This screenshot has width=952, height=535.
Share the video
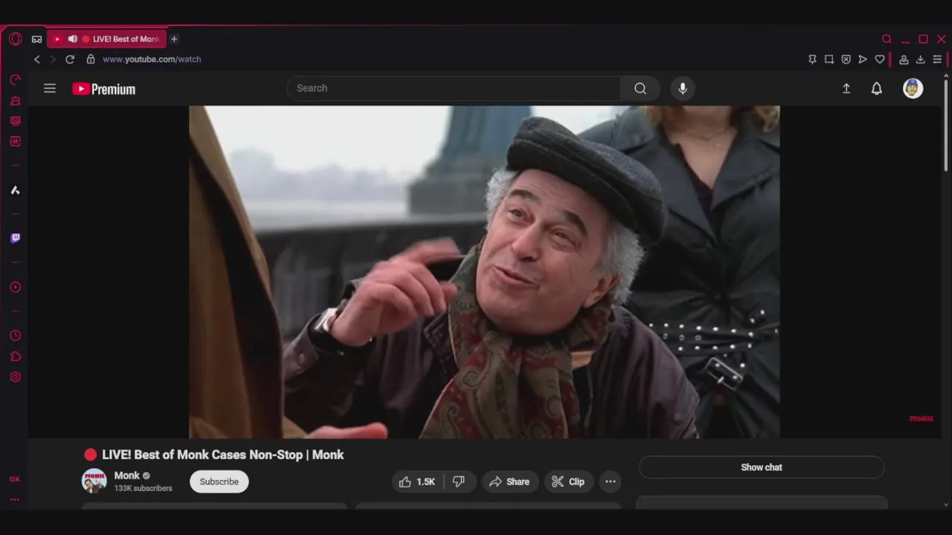(509, 481)
